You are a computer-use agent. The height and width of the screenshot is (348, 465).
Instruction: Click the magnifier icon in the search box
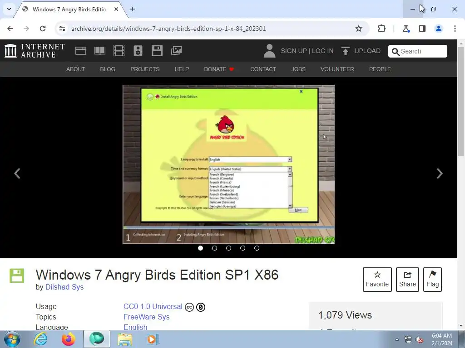coord(396,52)
